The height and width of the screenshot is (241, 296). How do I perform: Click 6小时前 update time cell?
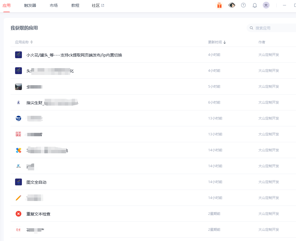point(214,102)
